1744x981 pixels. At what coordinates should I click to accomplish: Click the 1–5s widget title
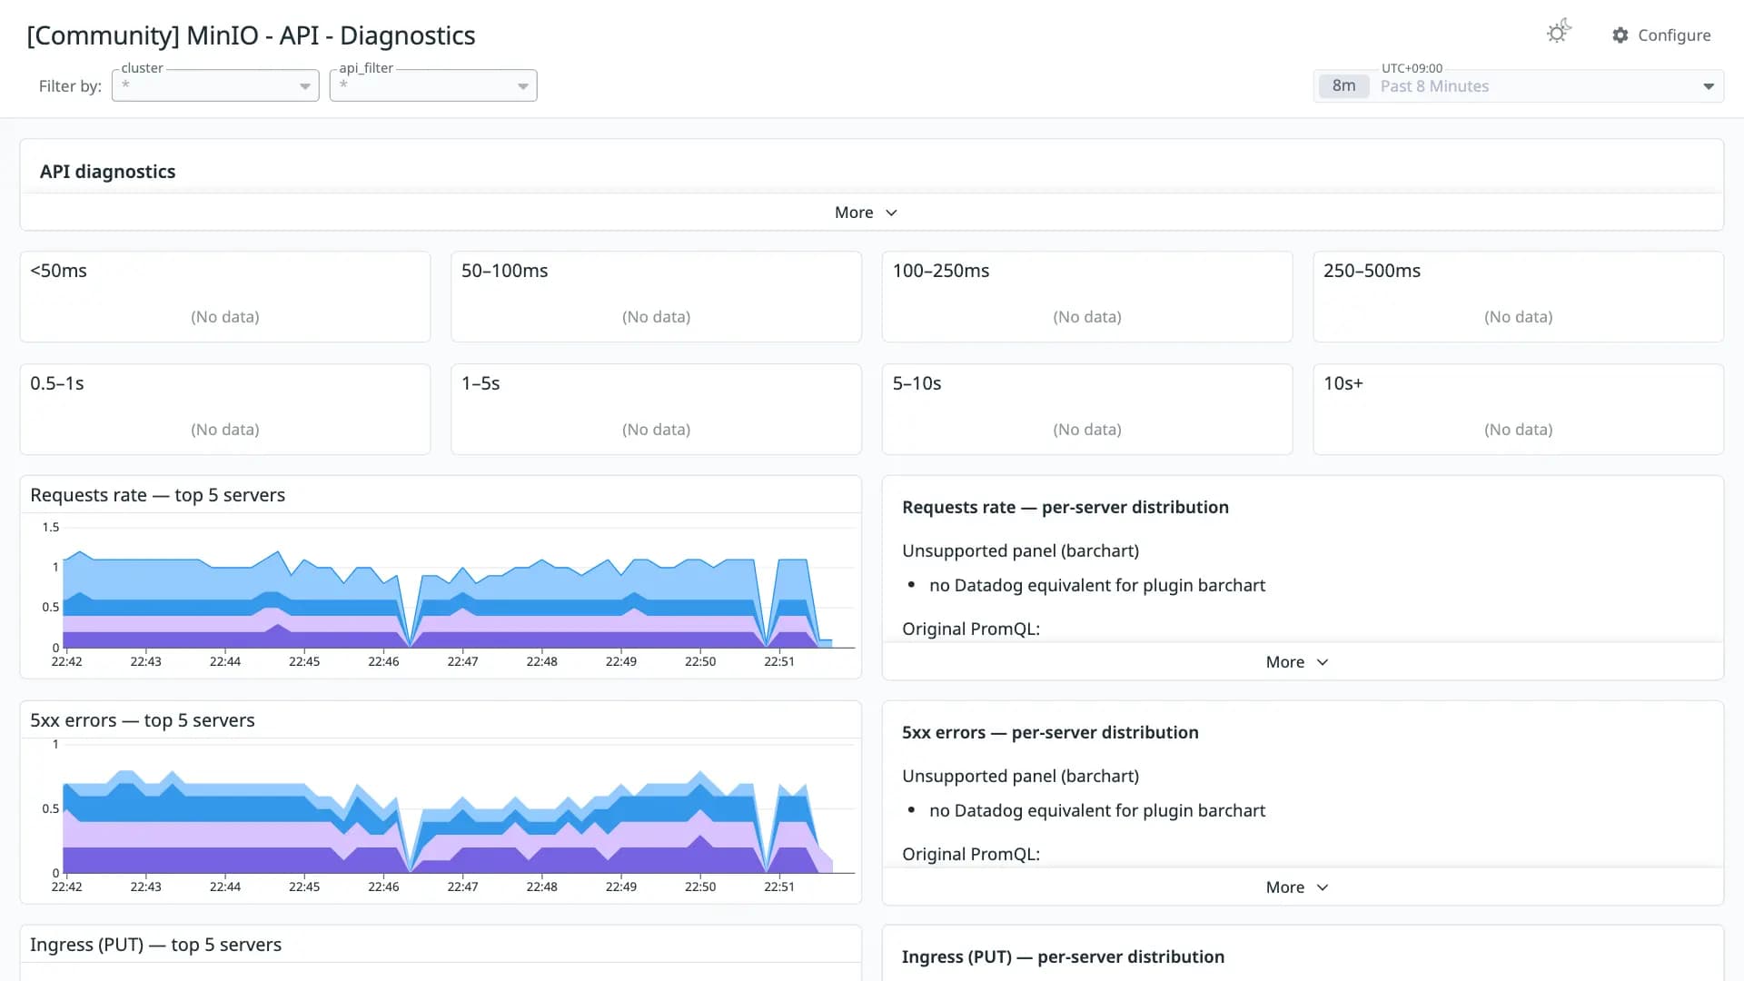pos(481,383)
